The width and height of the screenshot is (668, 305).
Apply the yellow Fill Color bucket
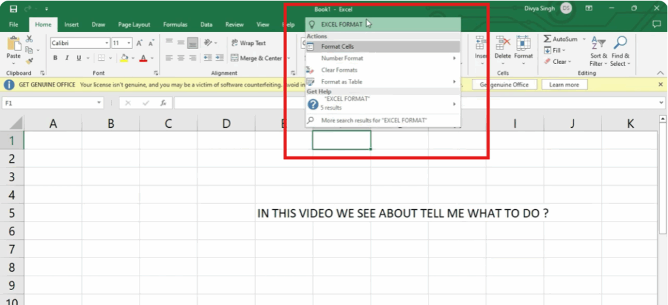pyautogui.click(x=125, y=58)
